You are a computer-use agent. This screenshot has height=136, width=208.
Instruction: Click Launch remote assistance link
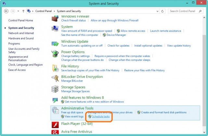(x=165, y=31)
